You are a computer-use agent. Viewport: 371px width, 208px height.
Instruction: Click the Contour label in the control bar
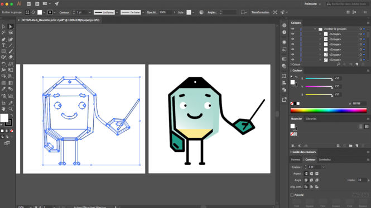click(x=64, y=12)
